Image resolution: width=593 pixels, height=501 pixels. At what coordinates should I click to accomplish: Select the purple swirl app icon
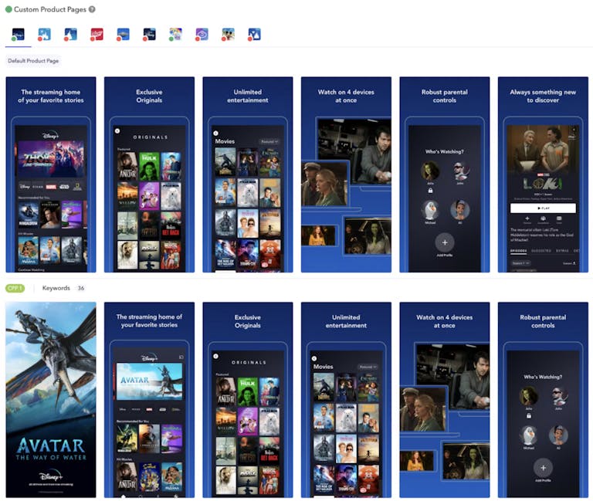pos(202,34)
